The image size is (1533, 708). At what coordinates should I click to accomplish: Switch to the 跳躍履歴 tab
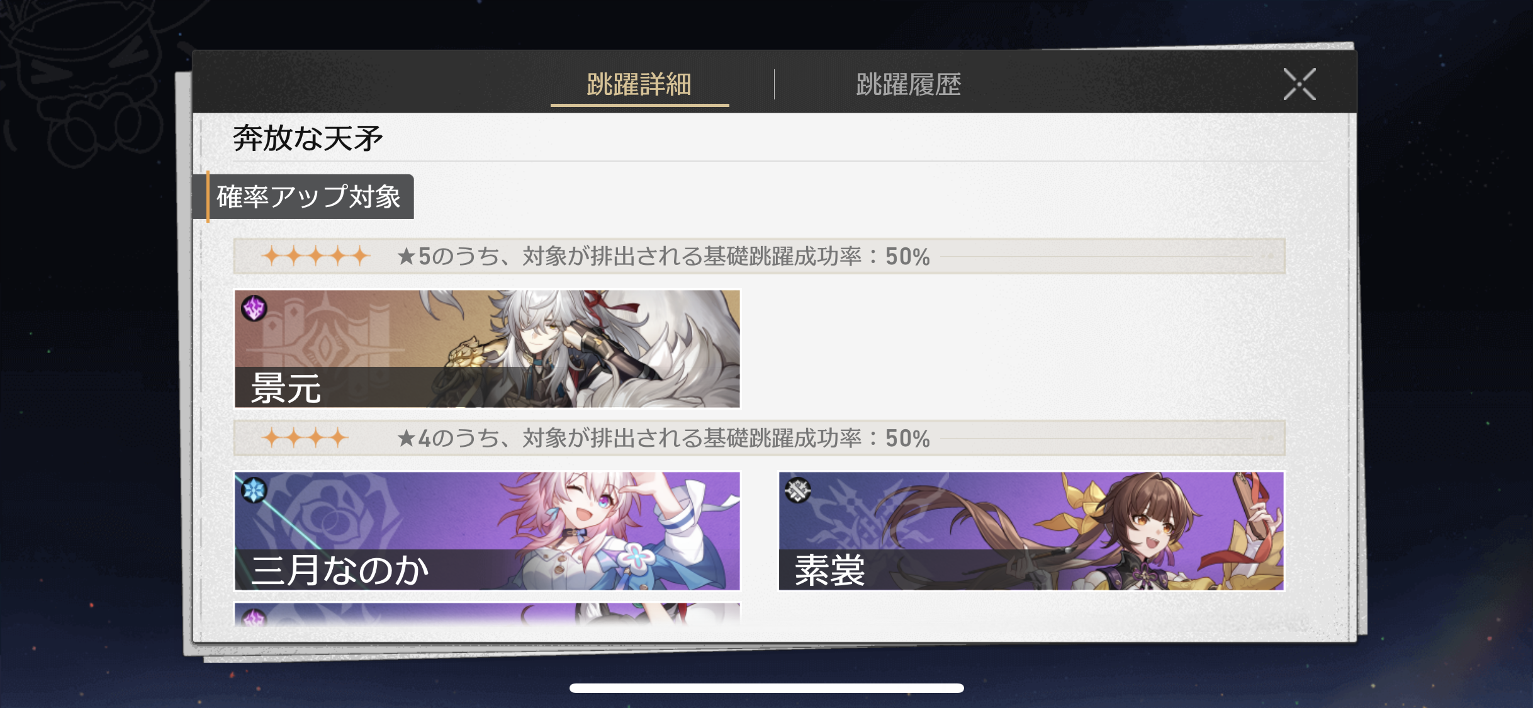click(x=908, y=84)
